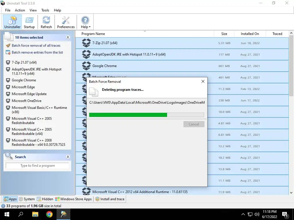Open the Help menu in menu bar
The height and width of the screenshot is (220, 294).
click(57, 10)
